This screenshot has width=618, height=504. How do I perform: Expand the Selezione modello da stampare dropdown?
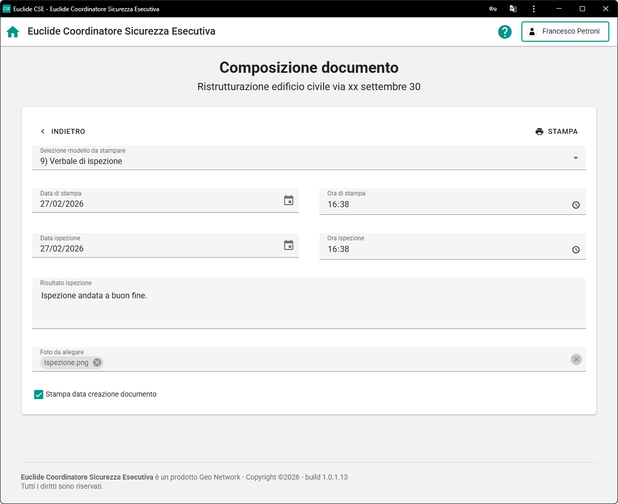pos(575,158)
